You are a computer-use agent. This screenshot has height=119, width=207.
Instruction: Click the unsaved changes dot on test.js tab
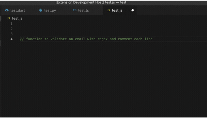pos(133,10)
